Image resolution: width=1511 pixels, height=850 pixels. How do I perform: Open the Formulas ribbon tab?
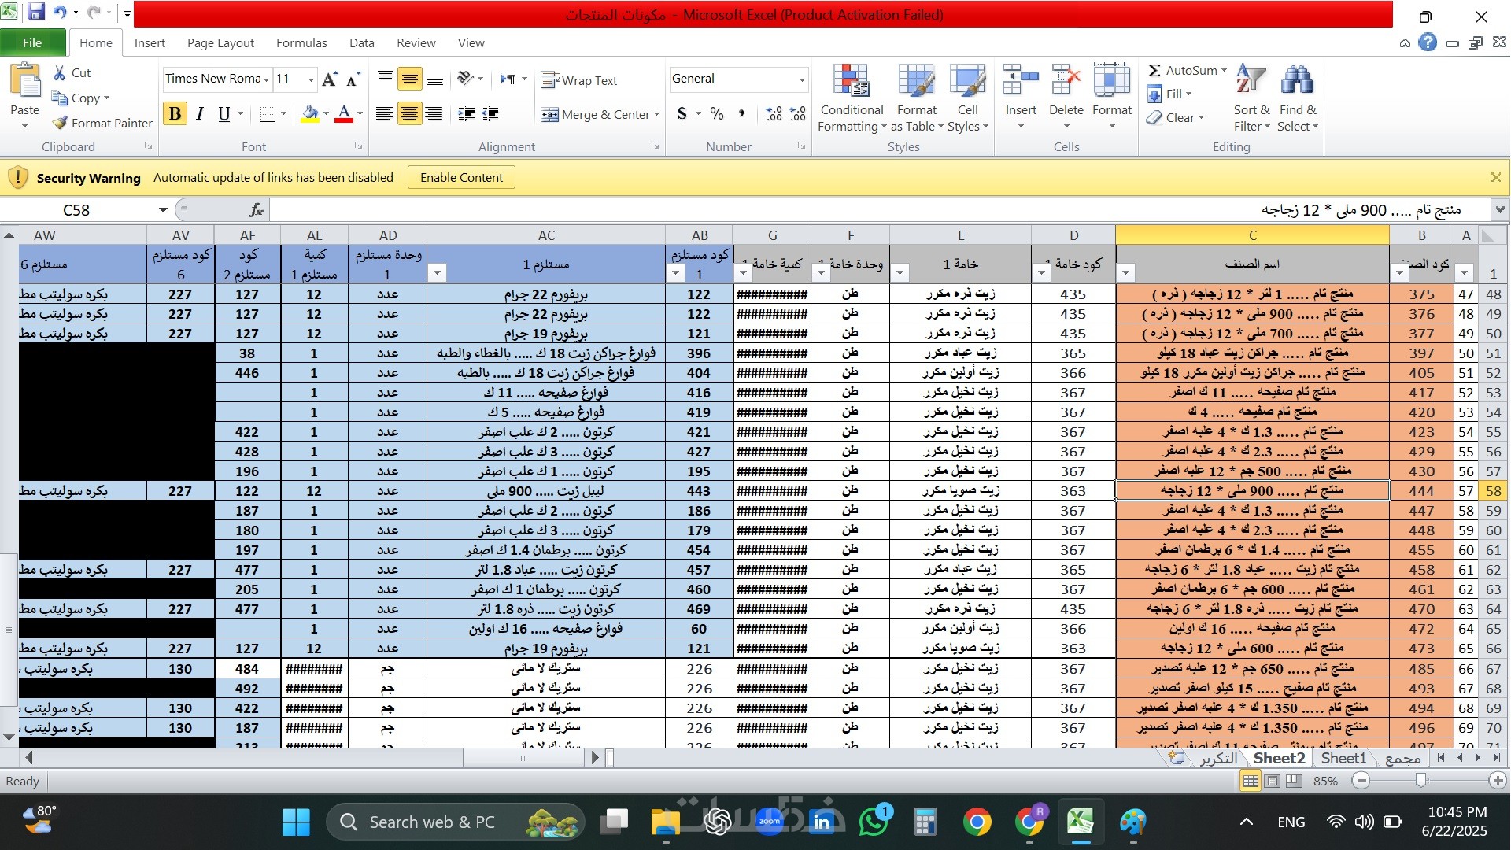301,43
